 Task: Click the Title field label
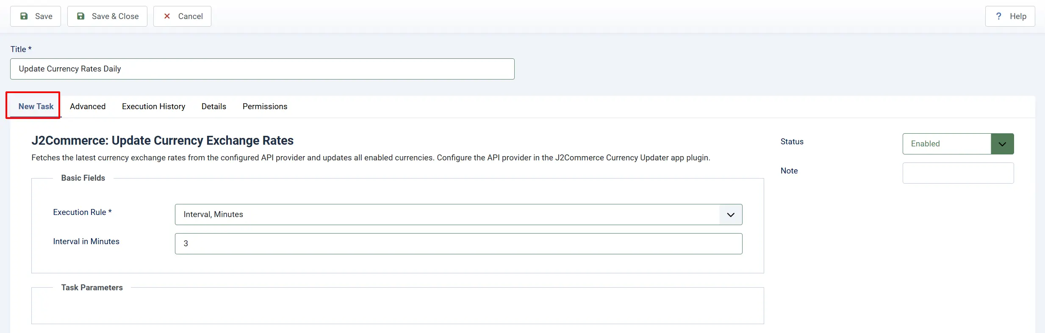pos(21,49)
